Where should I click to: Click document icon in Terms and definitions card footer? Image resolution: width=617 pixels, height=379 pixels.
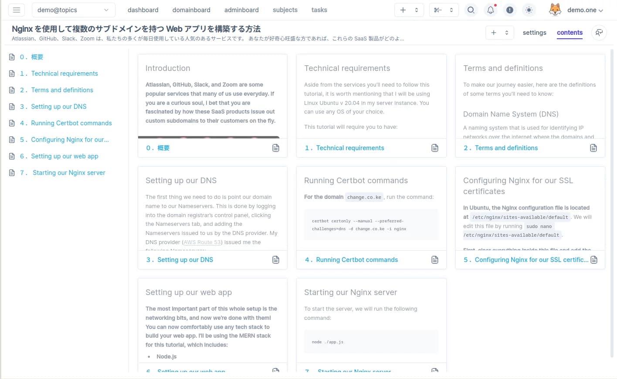[x=593, y=148]
